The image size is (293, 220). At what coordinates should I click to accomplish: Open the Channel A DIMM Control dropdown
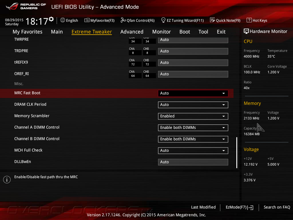click(x=193, y=127)
